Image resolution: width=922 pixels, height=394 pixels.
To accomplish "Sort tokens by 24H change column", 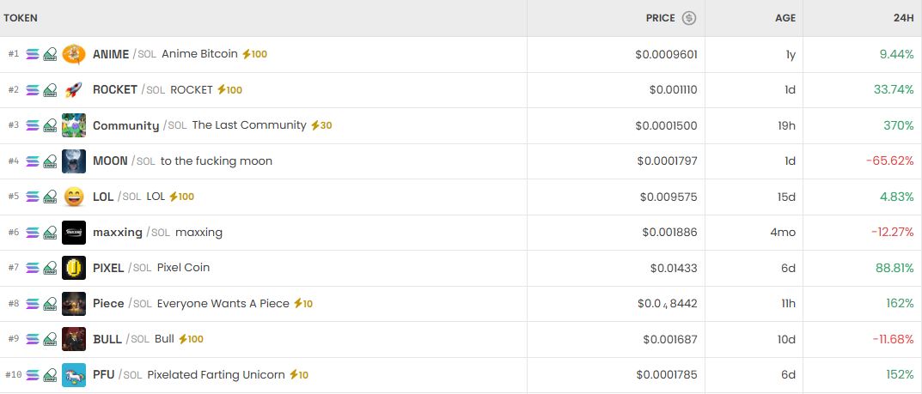I will click(x=903, y=18).
